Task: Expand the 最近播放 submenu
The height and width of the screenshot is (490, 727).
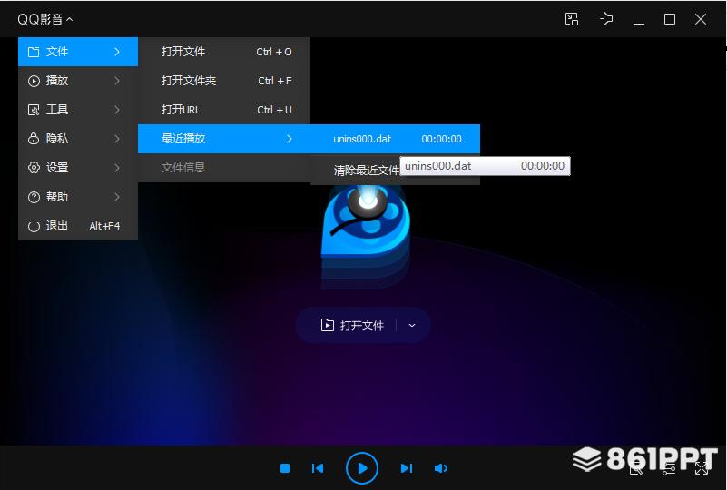Action: coord(224,139)
